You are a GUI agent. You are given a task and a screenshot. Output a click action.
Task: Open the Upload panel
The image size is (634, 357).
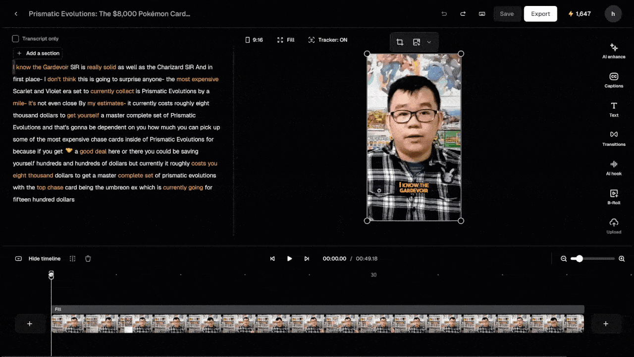tap(614, 226)
